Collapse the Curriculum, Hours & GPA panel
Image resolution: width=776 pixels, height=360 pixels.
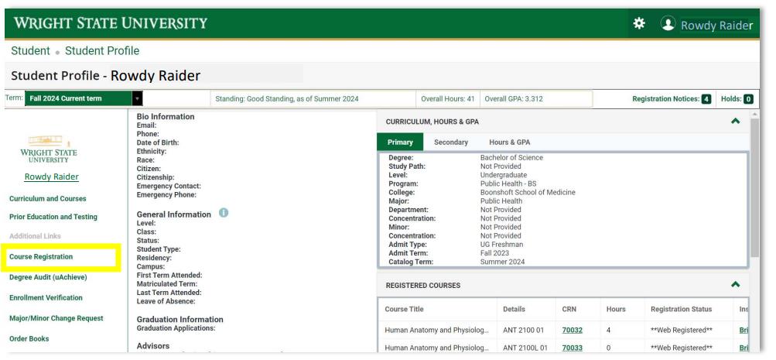point(736,121)
